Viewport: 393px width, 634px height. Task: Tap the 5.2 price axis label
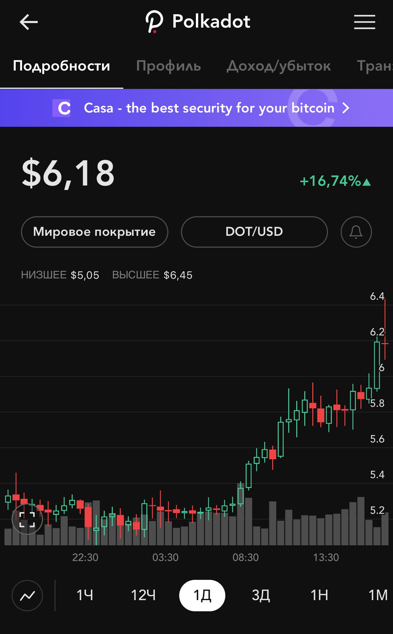[x=377, y=510]
